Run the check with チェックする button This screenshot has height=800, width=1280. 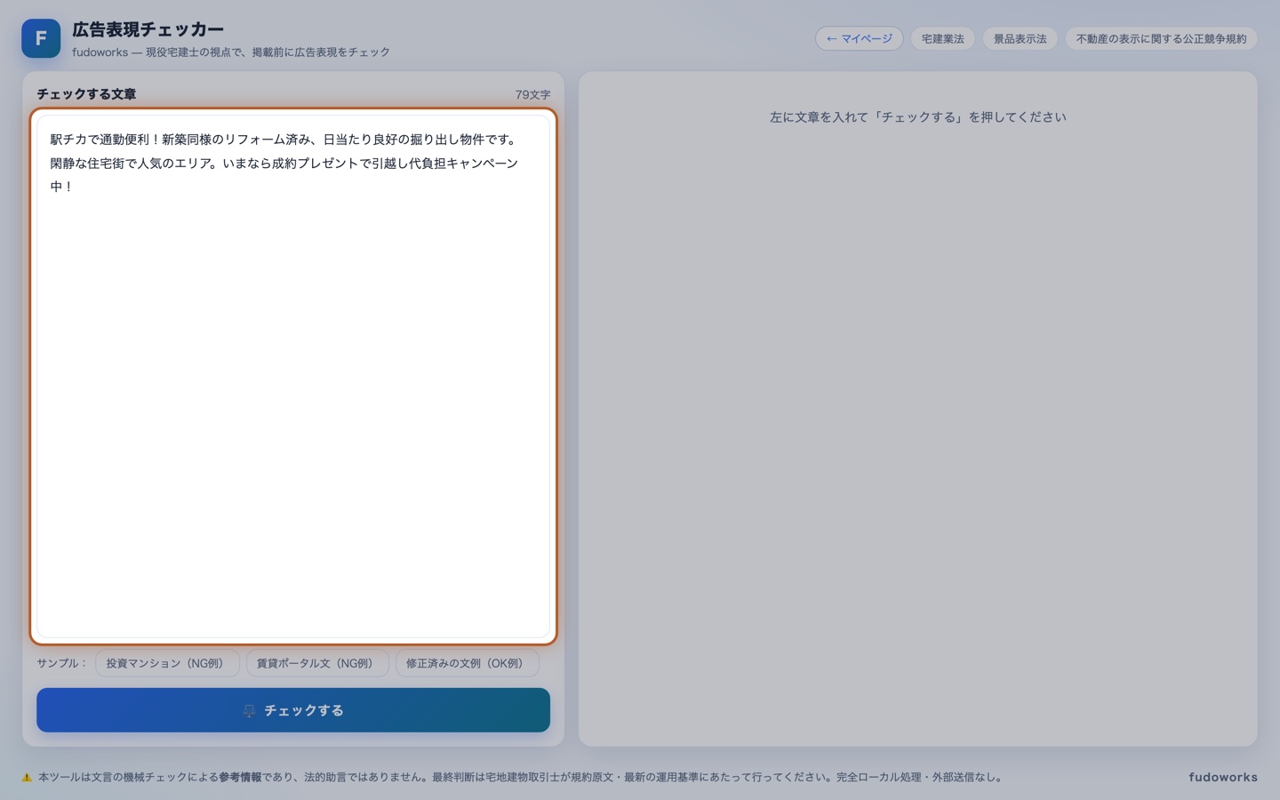click(293, 710)
